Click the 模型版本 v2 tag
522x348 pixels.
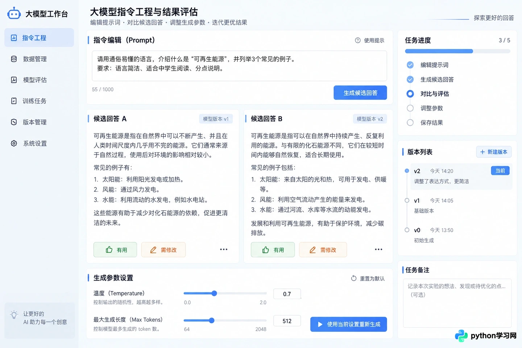click(370, 119)
